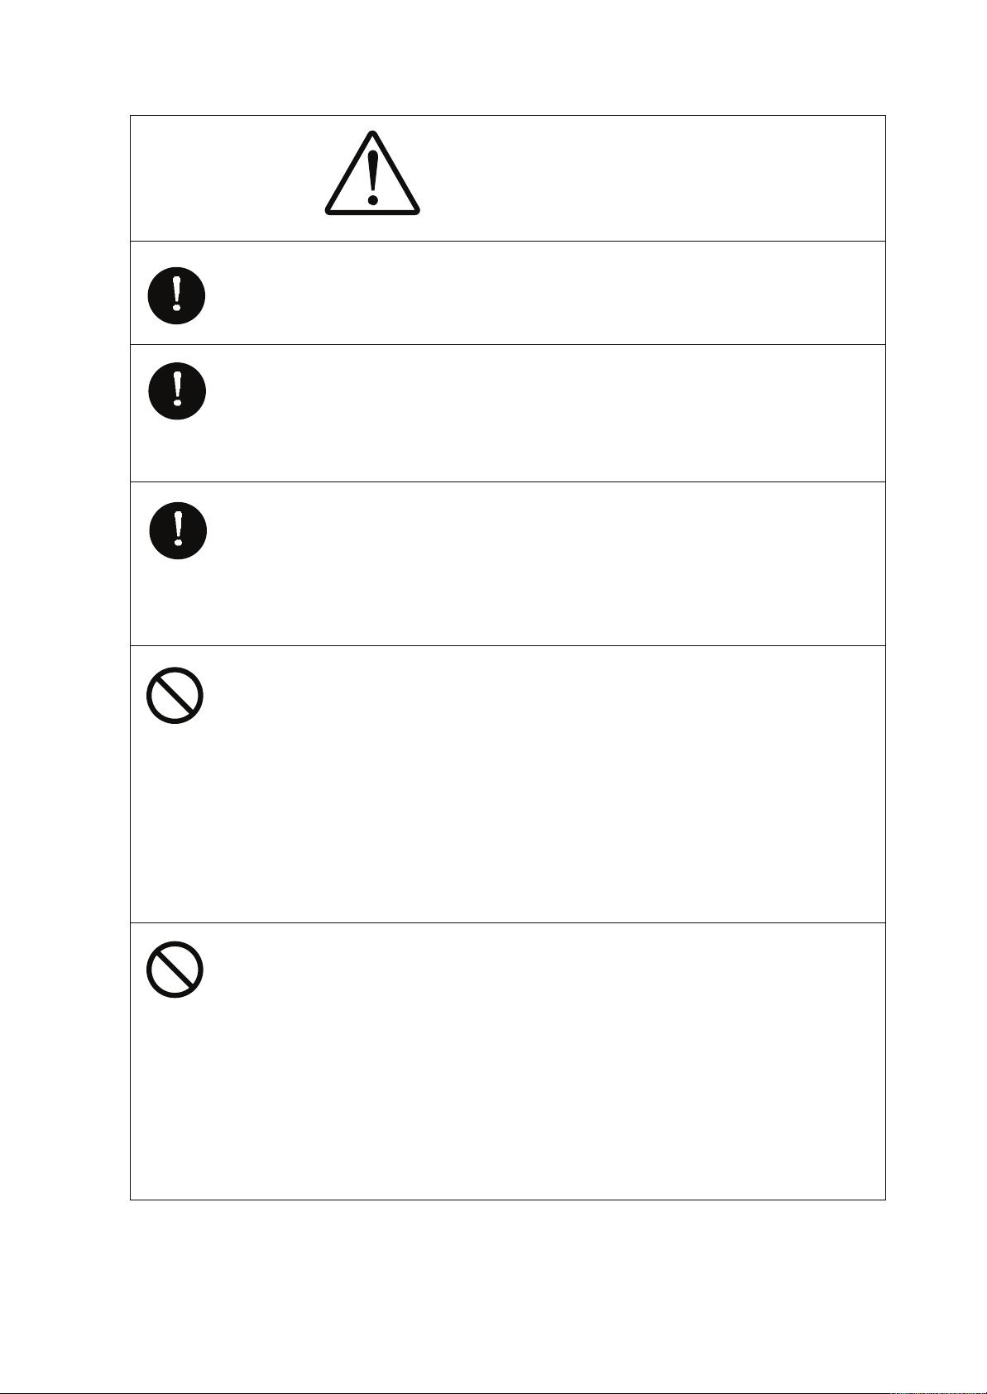This screenshot has width=987, height=1394.
Task: Click divider between second and third exclamation rows
Action: pos(508,481)
